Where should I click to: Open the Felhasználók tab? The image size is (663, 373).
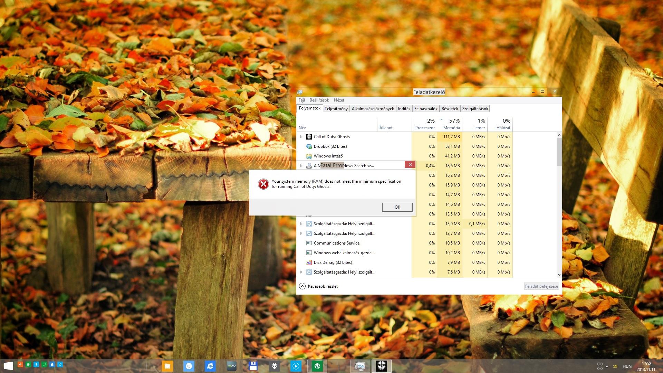point(426,109)
